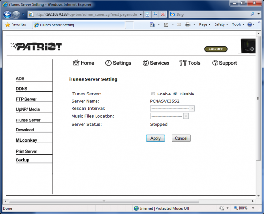Open the search provider dropdown arrow
The width and height of the screenshot is (264, 214).
258,14
